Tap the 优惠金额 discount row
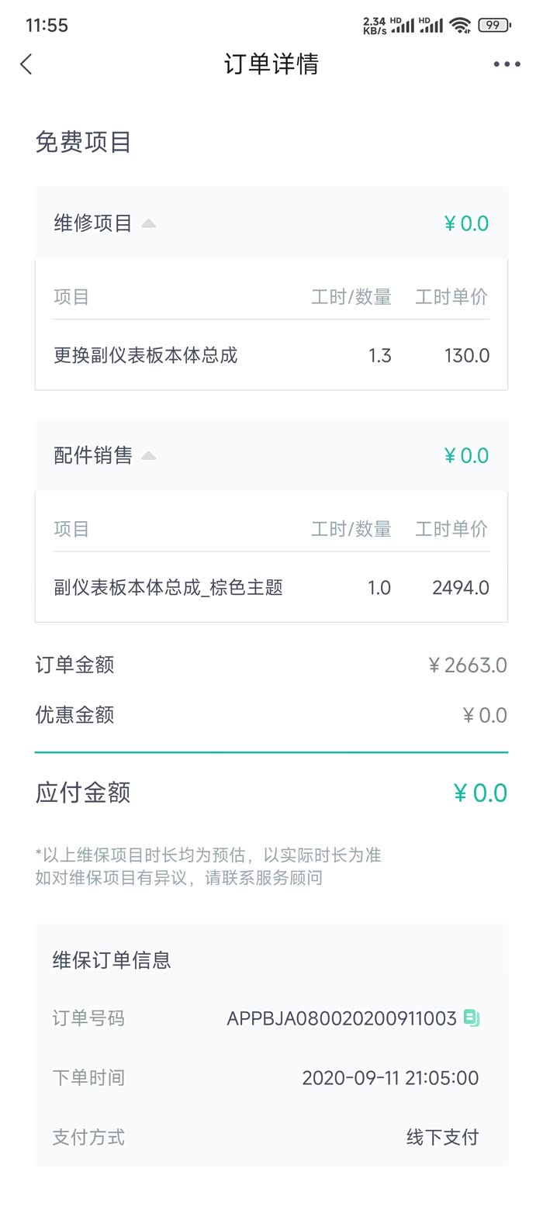Viewport: 543px width, 1206px height. (271, 715)
